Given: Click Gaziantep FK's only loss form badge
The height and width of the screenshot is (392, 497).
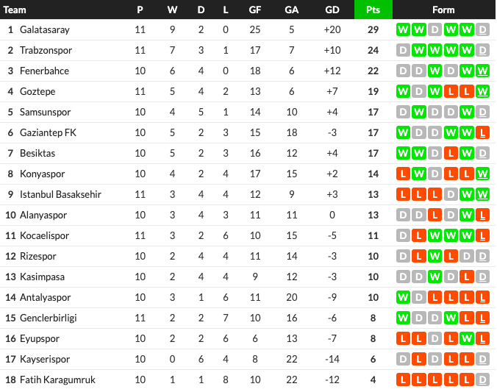Looking at the screenshot, I should [482, 133].
